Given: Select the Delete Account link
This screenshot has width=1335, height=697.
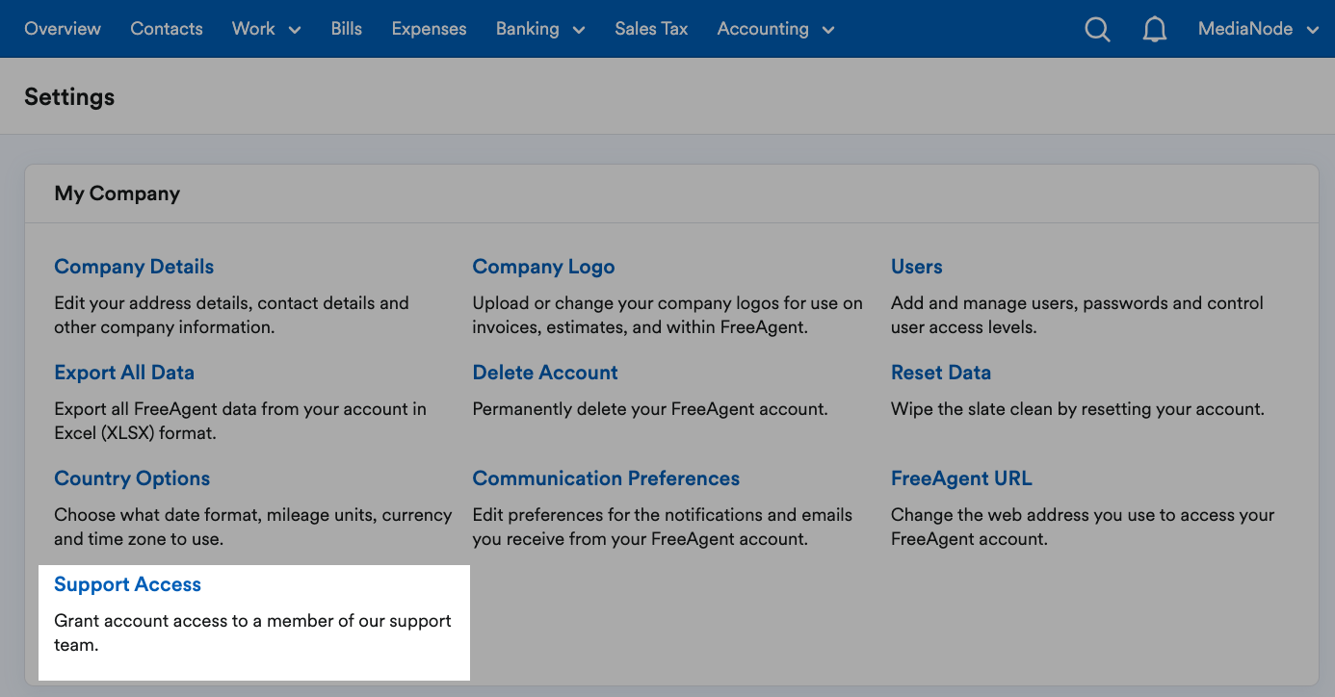Looking at the screenshot, I should 545,373.
